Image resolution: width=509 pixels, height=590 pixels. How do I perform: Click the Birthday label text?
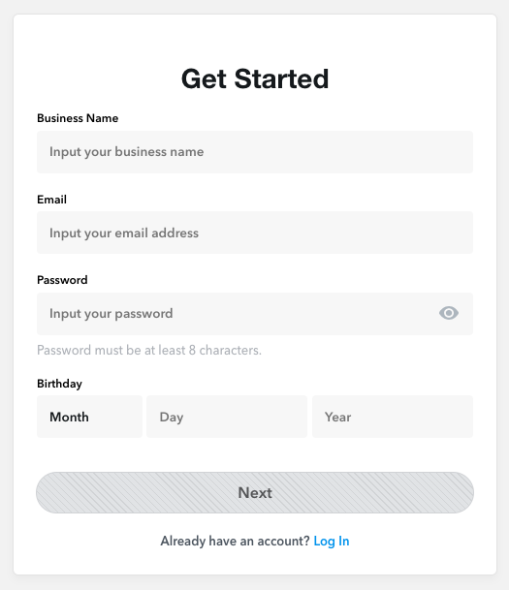click(x=59, y=384)
